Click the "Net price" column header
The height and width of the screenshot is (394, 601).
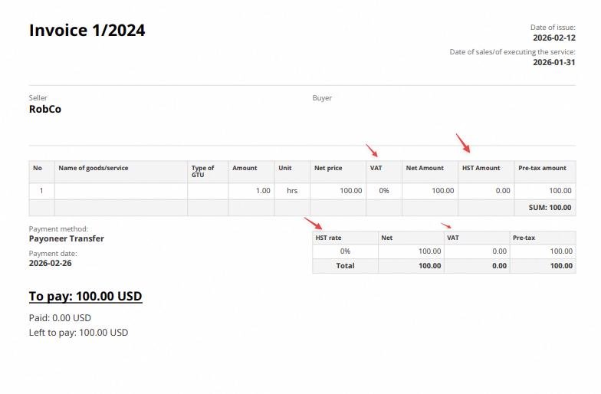click(x=327, y=168)
